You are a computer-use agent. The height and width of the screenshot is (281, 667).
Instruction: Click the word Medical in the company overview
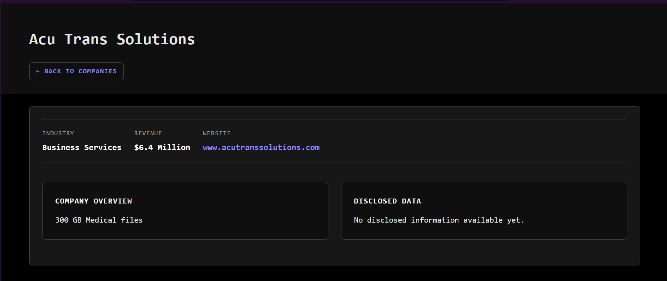pyautogui.click(x=101, y=220)
